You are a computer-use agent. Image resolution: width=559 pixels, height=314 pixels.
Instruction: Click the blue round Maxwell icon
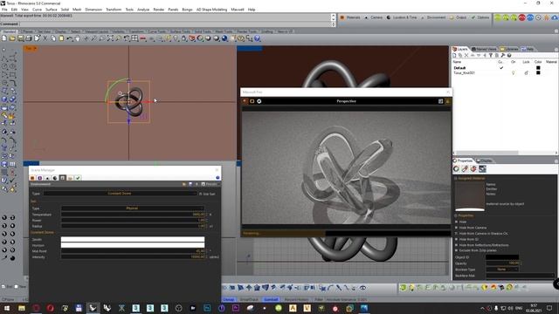pyautogui.click(x=530, y=17)
